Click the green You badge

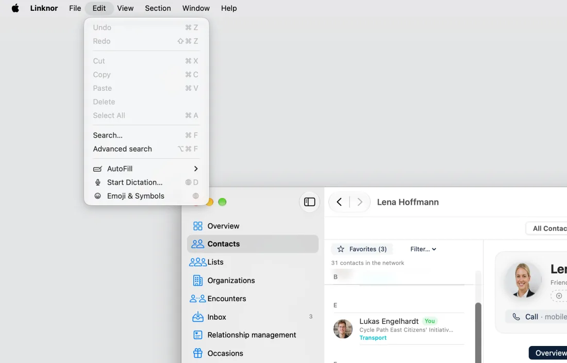click(x=429, y=321)
